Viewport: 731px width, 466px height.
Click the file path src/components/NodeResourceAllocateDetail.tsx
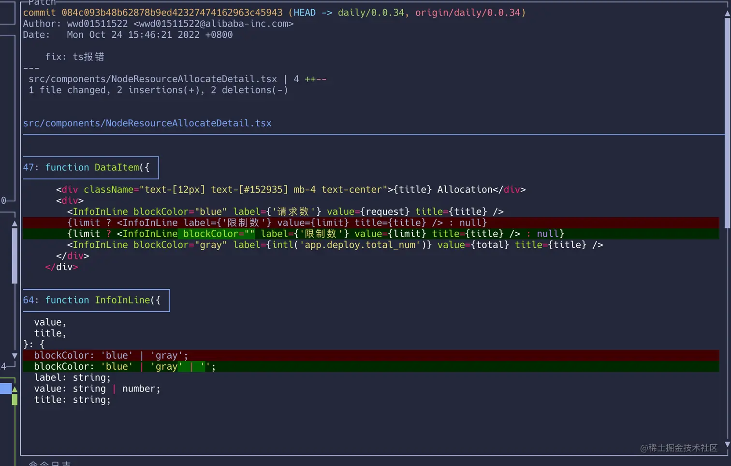click(147, 123)
